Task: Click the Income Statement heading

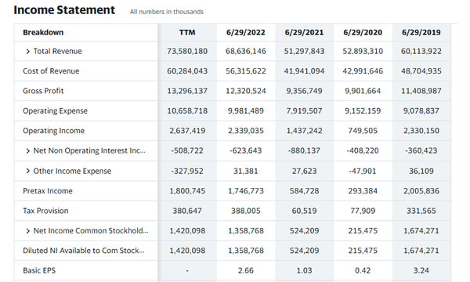Action: (x=64, y=10)
